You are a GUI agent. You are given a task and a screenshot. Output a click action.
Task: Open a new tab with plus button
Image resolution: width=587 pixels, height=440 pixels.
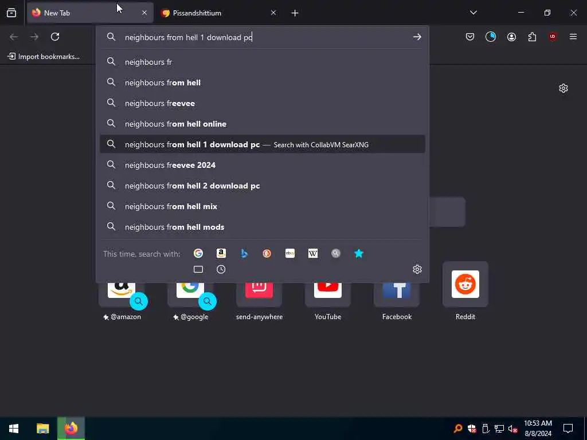point(295,13)
